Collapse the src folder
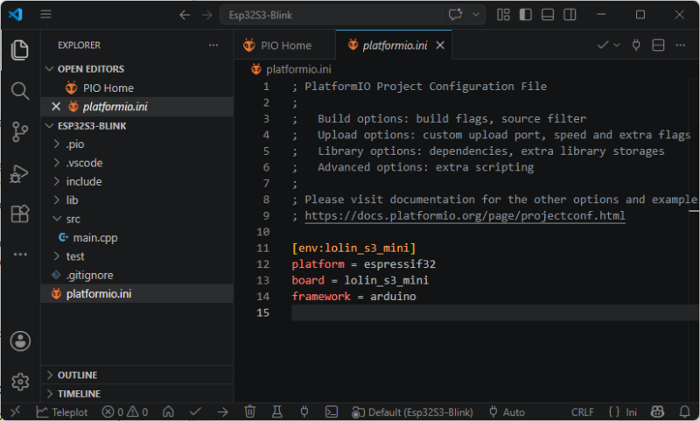This screenshot has width=700, height=421. point(136,219)
